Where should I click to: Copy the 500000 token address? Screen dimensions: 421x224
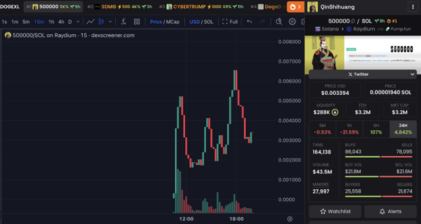point(353,21)
